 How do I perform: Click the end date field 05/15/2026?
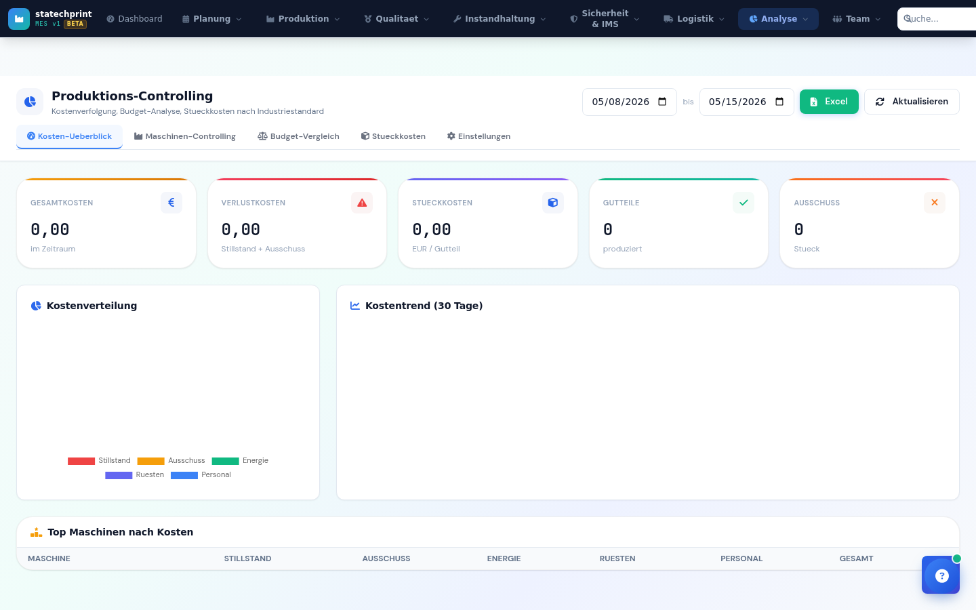pos(746,102)
